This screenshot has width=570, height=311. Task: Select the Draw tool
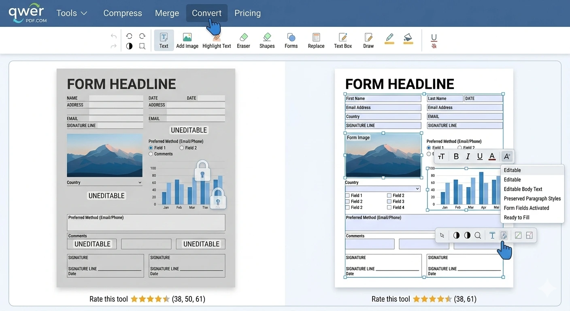[368, 40]
